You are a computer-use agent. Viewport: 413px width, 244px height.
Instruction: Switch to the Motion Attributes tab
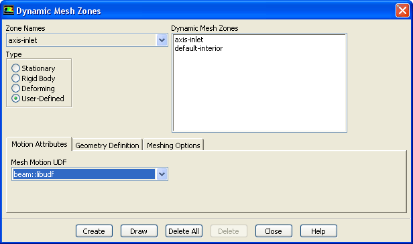click(40, 144)
